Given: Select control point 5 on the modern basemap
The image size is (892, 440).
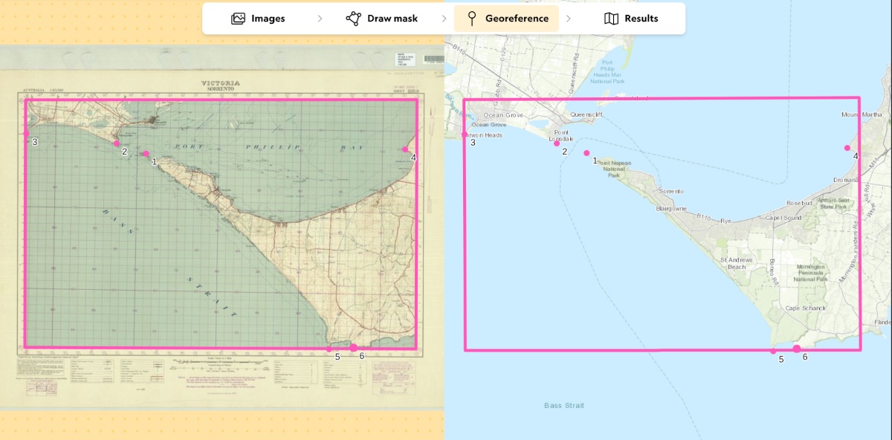Looking at the screenshot, I should (x=773, y=351).
